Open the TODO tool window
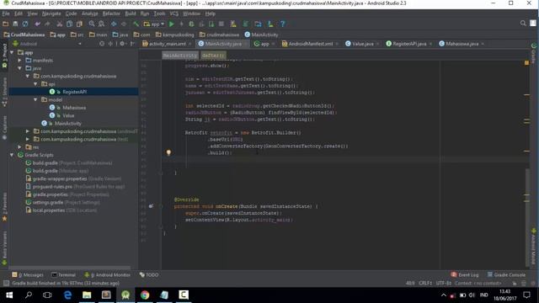The image size is (539, 303). point(149,275)
